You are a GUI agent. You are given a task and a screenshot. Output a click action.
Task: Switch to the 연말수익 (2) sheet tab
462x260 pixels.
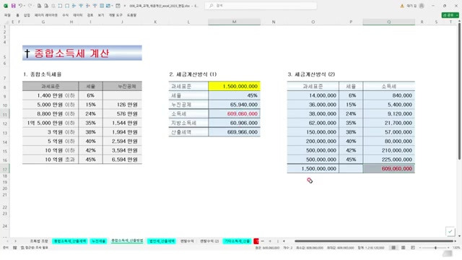pos(209,241)
